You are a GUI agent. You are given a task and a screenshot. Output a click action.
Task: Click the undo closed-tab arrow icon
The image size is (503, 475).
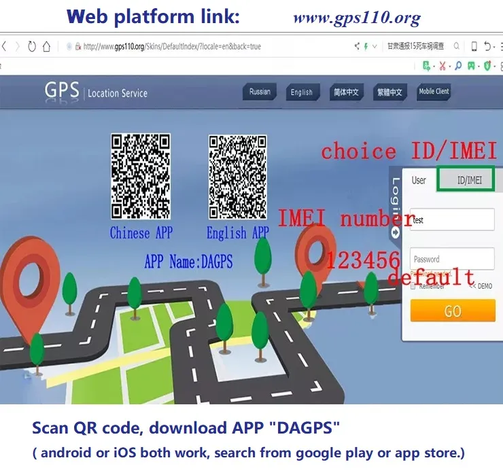click(487, 46)
